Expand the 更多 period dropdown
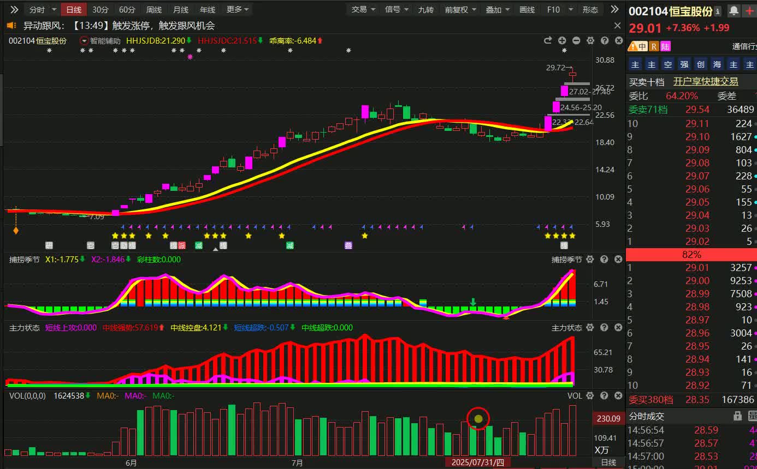This screenshot has width=757, height=469. click(238, 10)
